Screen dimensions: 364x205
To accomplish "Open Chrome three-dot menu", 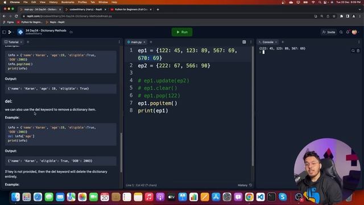I will [360, 17].
